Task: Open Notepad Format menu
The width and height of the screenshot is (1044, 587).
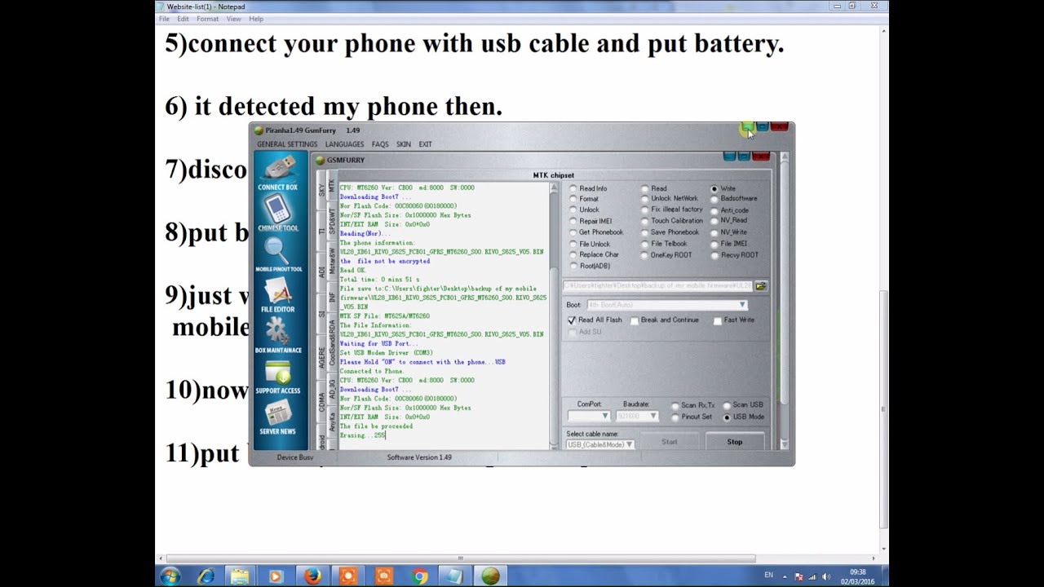Action: (207, 19)
